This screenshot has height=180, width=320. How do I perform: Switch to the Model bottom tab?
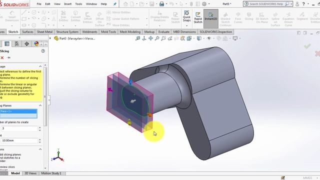[x=15, y=173]
